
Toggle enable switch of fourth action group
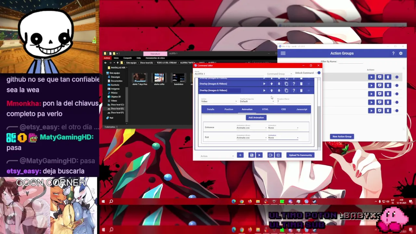(x=397, y=102)
